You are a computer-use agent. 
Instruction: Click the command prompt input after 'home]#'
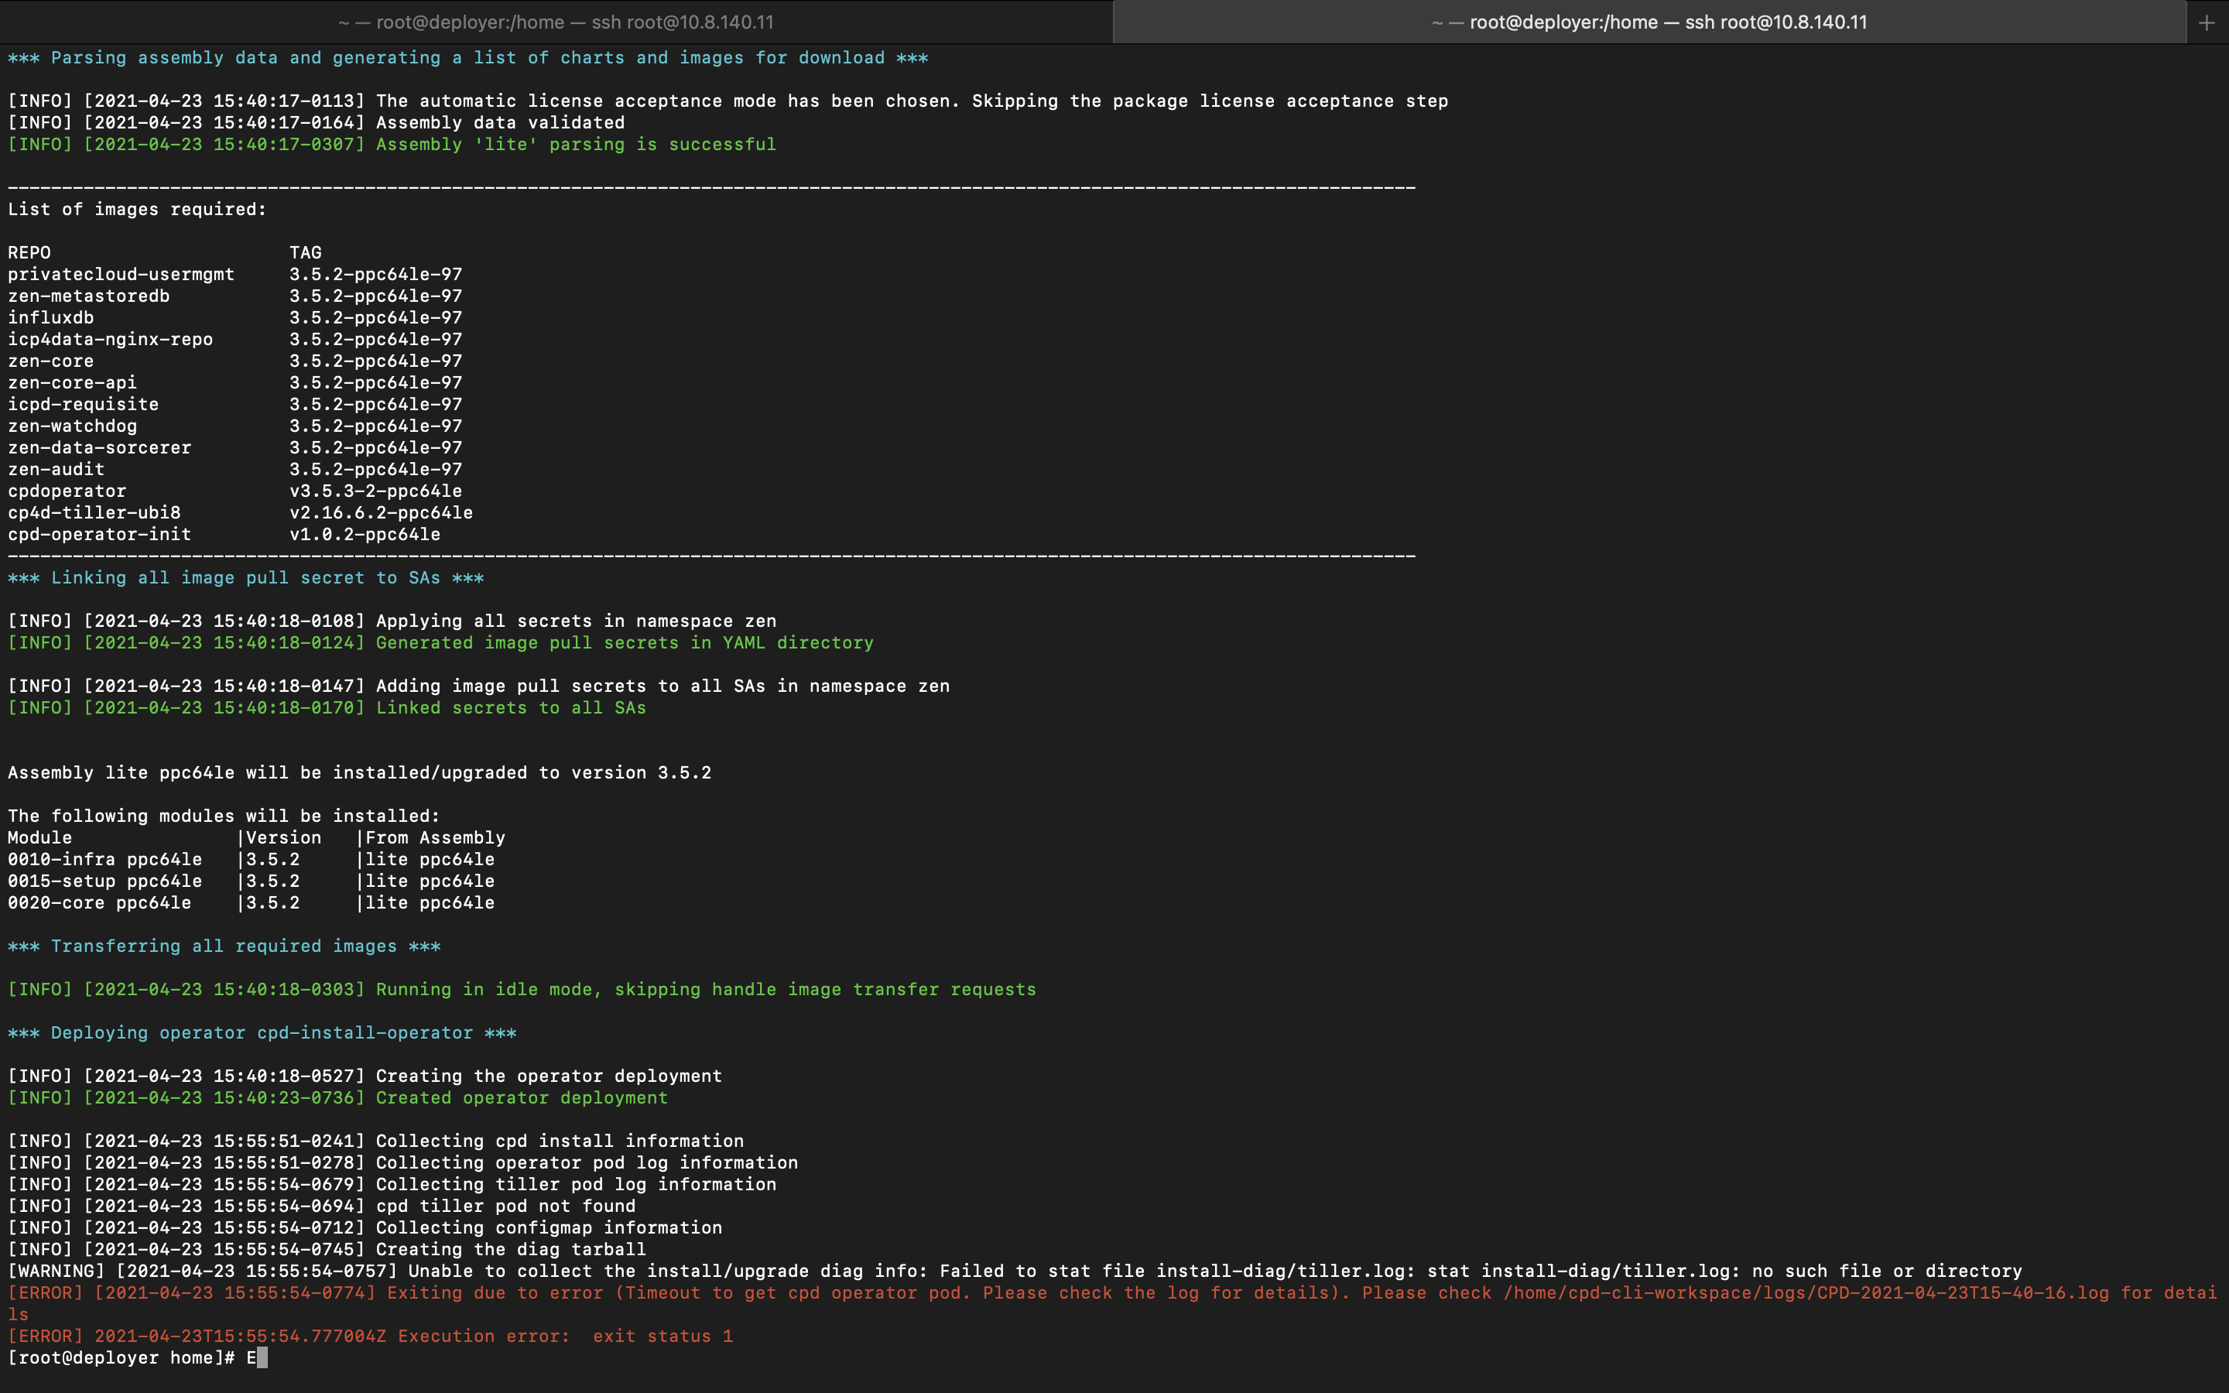(257, 1358)
